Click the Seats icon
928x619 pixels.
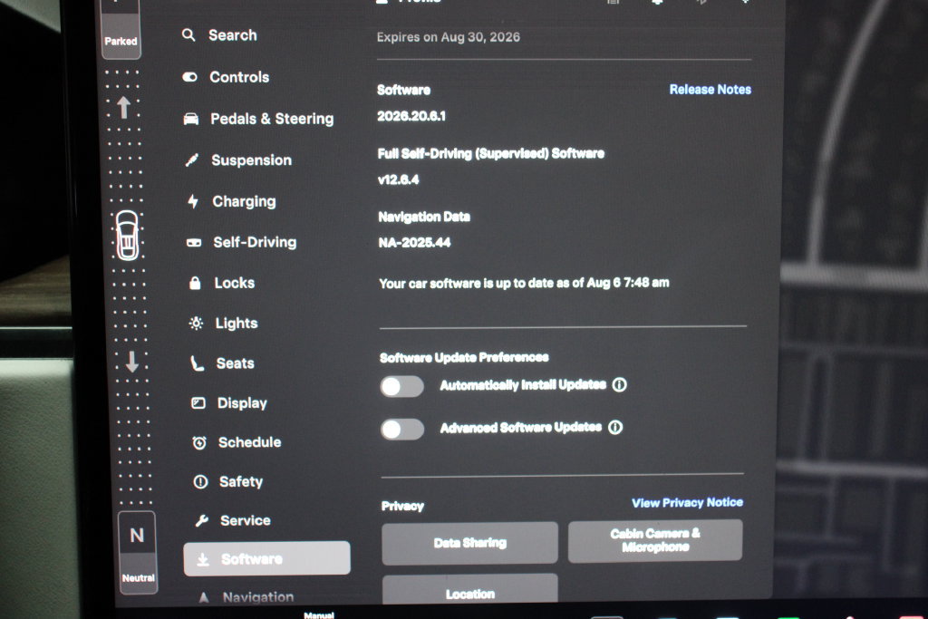click(197, 363)
